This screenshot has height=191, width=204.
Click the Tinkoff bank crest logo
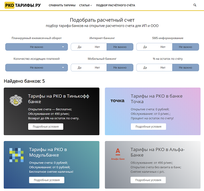click(x=16, y=100)
